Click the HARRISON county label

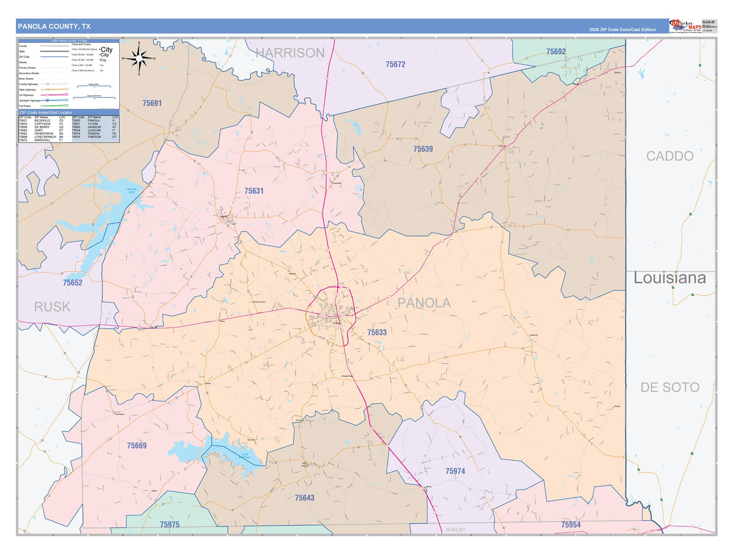[290, 53]
